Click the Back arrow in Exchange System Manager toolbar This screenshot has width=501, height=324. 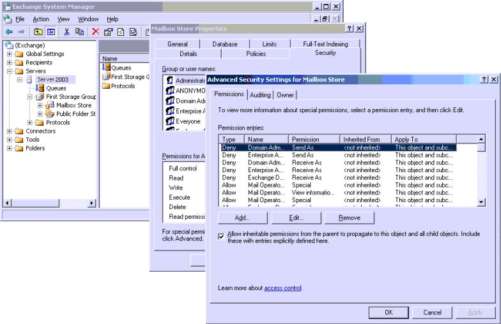click(9, 32)
